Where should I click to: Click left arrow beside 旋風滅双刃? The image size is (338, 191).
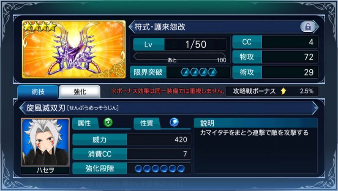tap(22, 108)
